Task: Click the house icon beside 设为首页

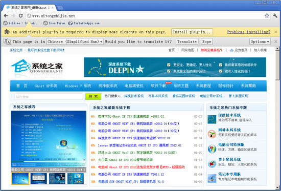Action: pos(231,50)
